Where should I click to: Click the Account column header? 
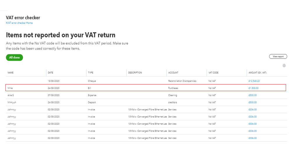(x=173, y=73)
